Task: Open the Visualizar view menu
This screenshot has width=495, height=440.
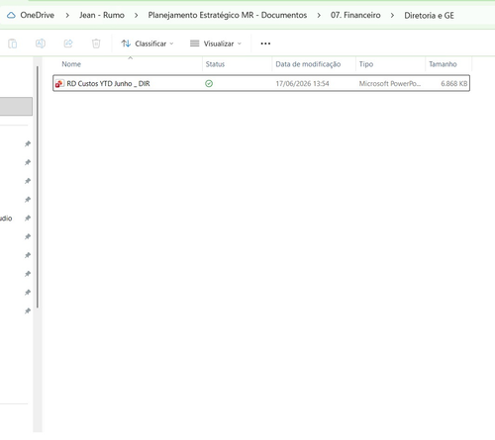Action: pyautogui.click(x=216, y=44)
